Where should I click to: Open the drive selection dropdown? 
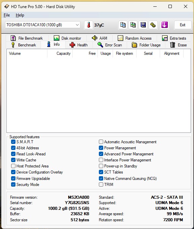(43, 25)
